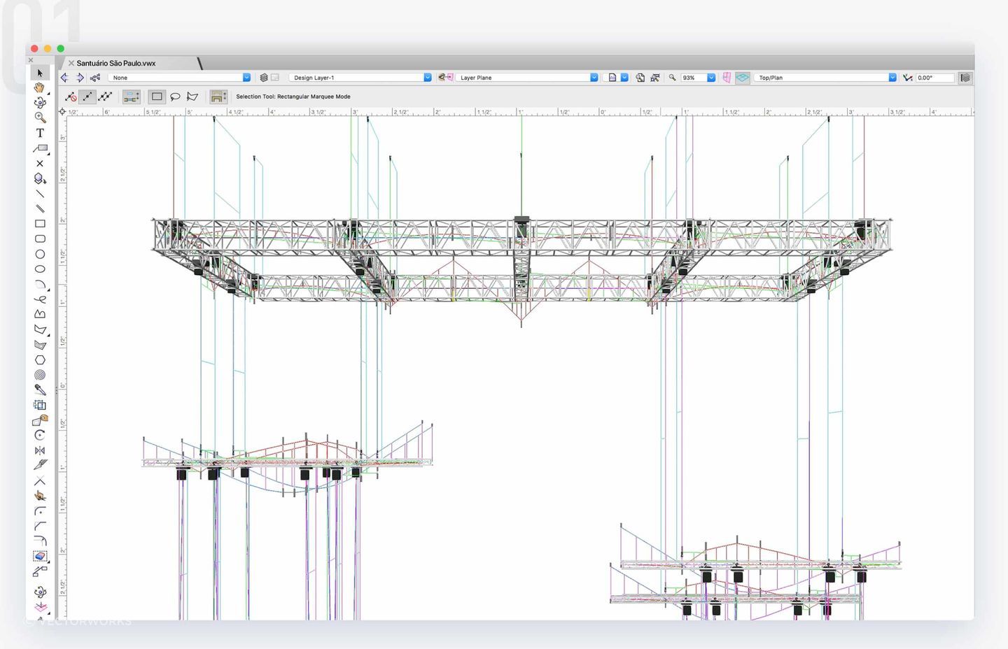Go to previous view with back arrow
Screen dimensions: 1008x649
[65, 78]
